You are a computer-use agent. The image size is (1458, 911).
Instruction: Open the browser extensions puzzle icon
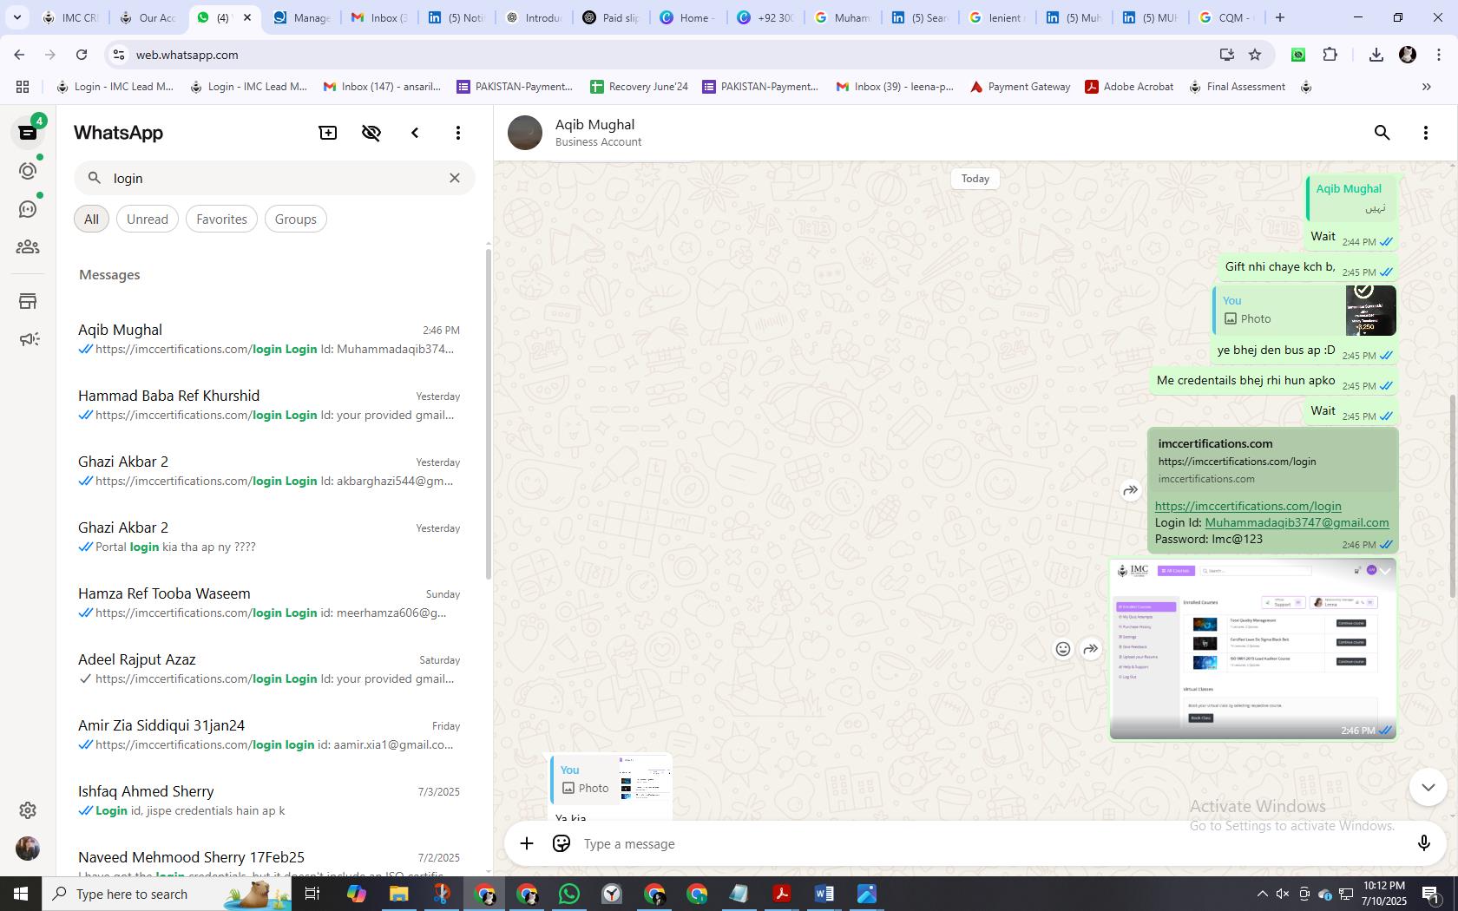click(1330, 55)
